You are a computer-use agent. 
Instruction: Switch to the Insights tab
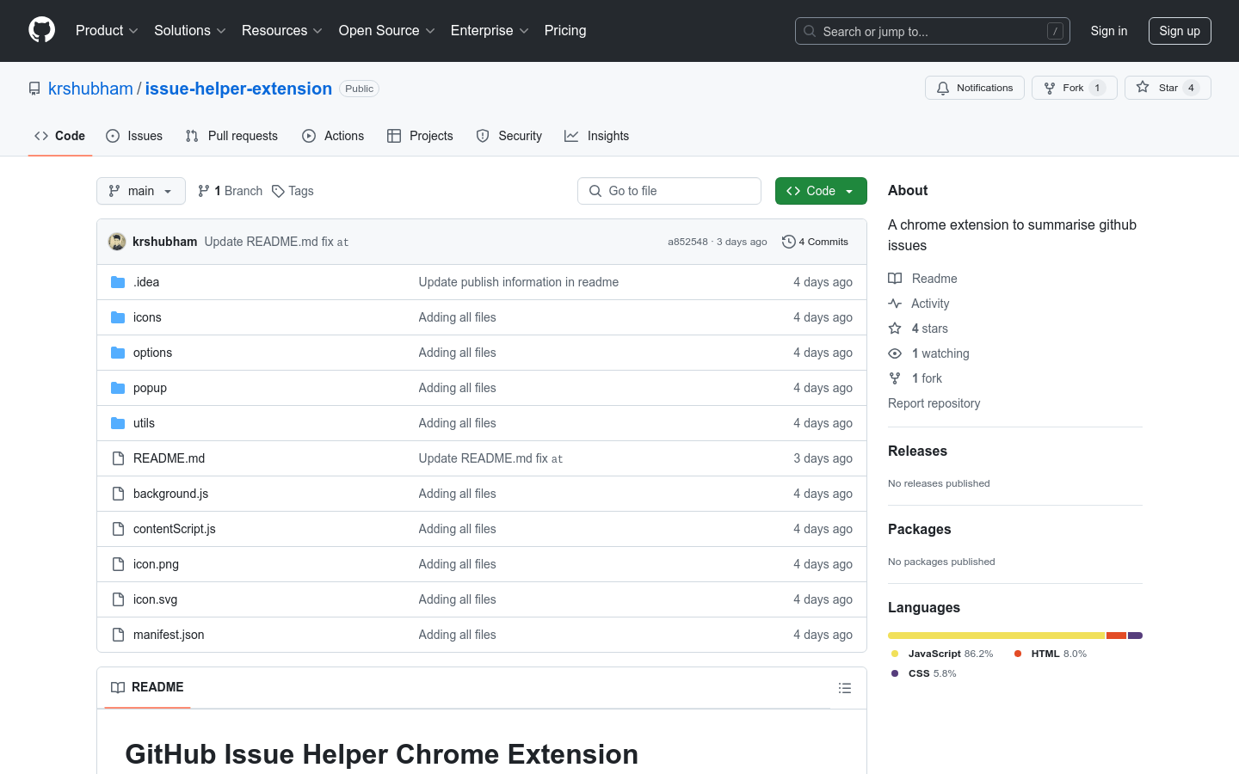pyautogui.click(x=597, y=136)
